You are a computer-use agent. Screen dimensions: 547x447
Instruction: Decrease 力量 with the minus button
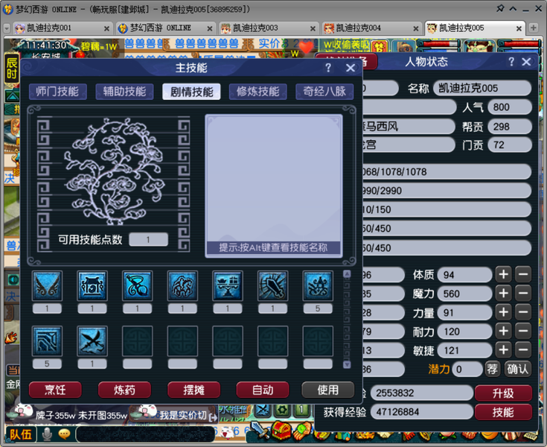pyautogui.click(x=523, y=312)
